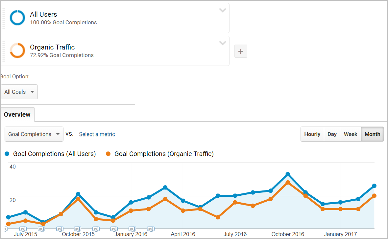Screen dimensions: 388x239
Task: Open the Overview tab
Action: [17, 114]
